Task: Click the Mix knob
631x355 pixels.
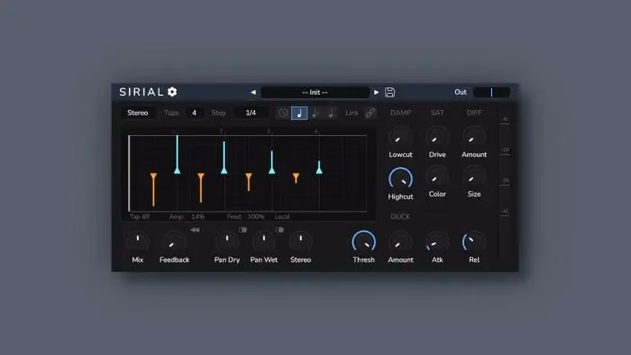Action: click(x=138, y=242)
